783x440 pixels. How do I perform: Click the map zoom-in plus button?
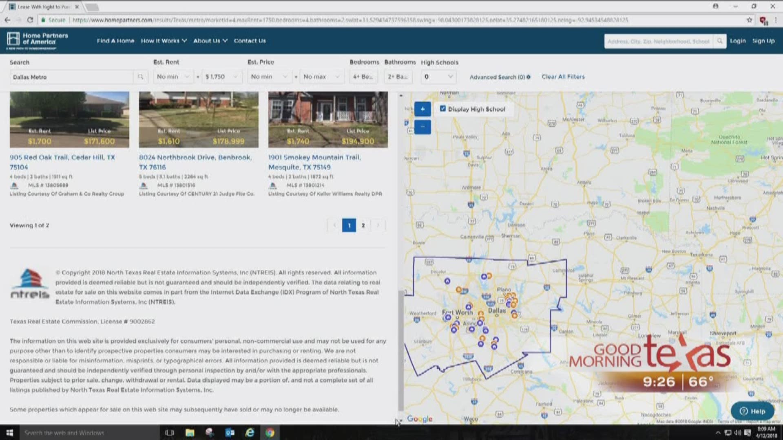tap(422, 109)
